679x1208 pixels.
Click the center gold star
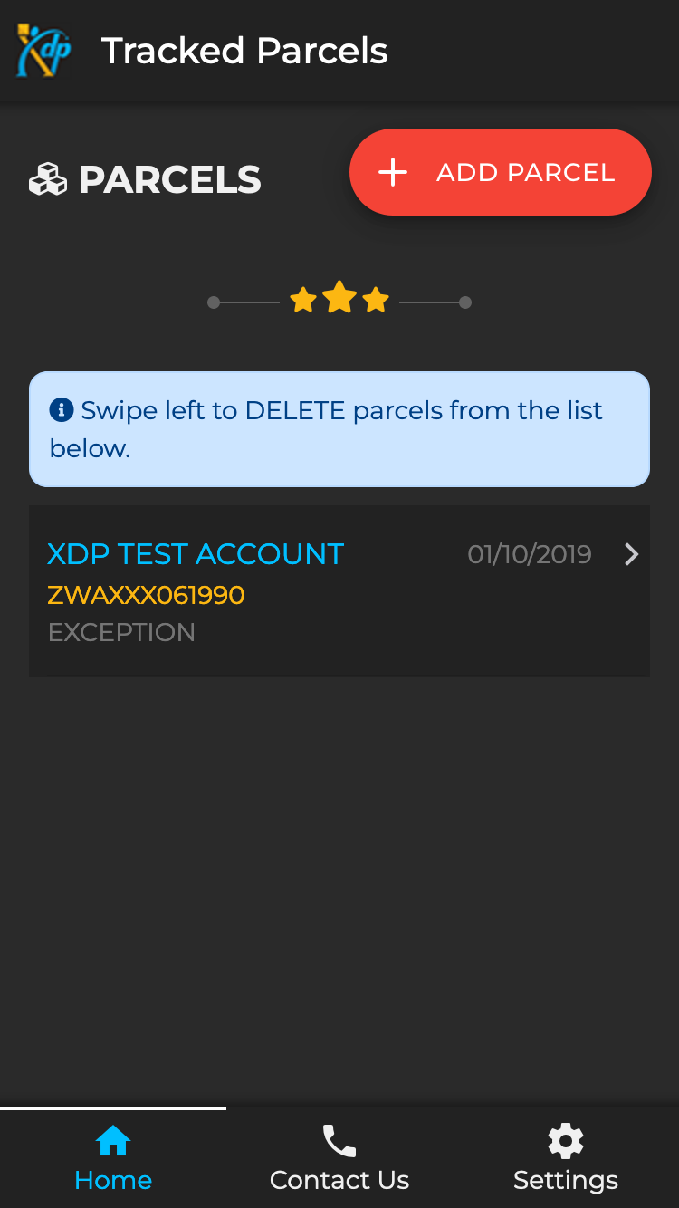(339, 298)
